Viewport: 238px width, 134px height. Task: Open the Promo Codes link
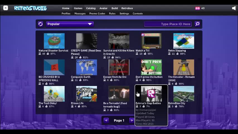97,13
